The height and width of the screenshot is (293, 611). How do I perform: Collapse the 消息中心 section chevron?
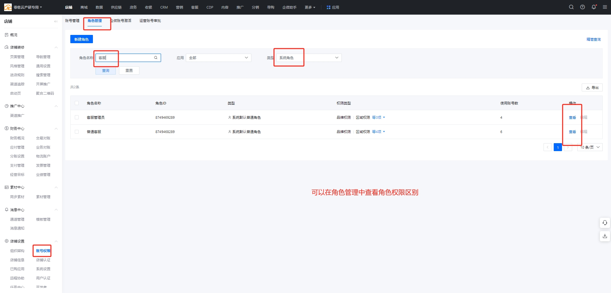tap(56, 210)
